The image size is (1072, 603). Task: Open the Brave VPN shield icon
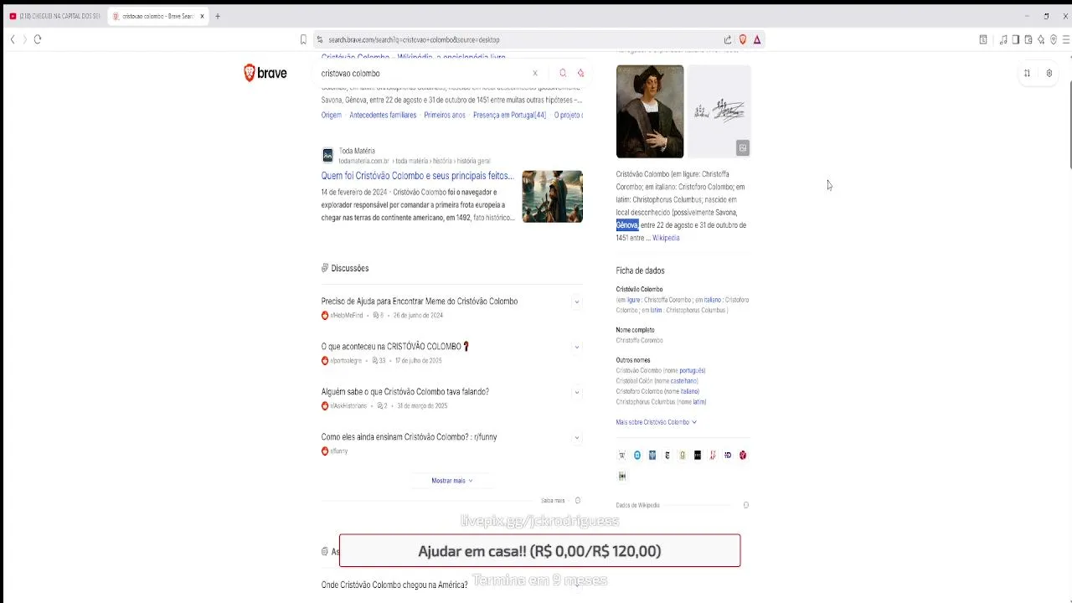(x=1054, y=39)
